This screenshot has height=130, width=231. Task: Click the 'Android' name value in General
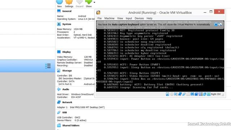[82, 16]
